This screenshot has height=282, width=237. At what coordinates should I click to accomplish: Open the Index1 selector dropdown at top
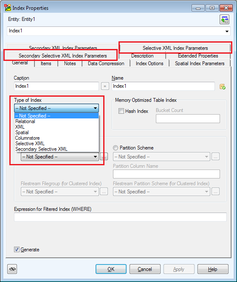tap(227, 31)
